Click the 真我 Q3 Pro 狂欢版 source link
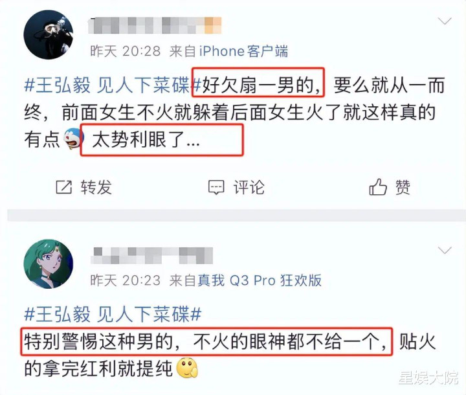This screenshot has height=395, width=466. pyautogui.click(x=260, y=280)
